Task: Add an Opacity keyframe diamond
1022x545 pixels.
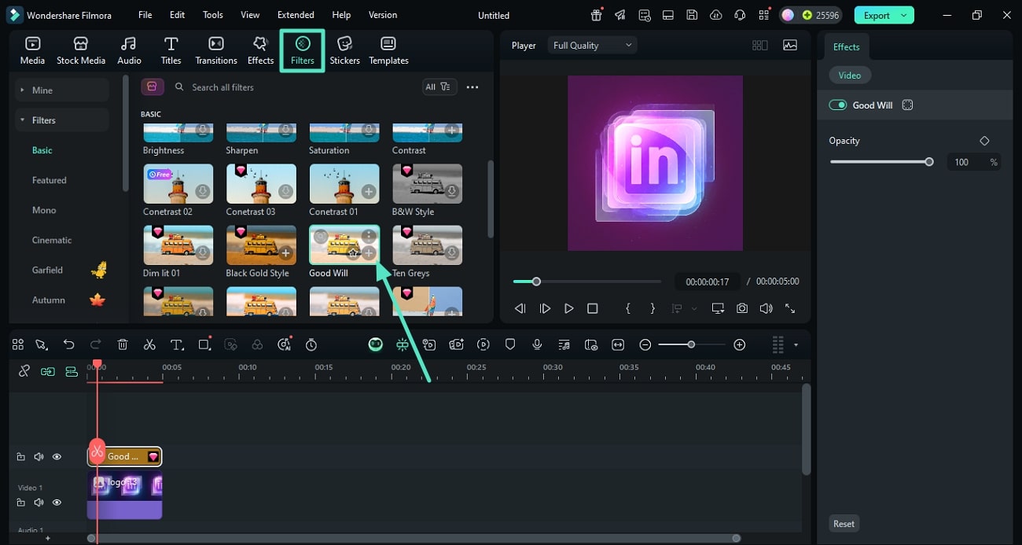Action: coord(984,141)
